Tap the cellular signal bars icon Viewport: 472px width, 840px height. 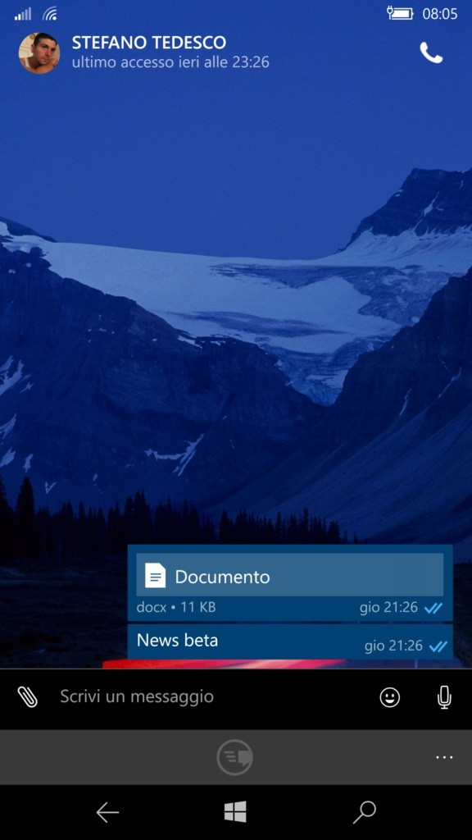[x=22, y=14]
